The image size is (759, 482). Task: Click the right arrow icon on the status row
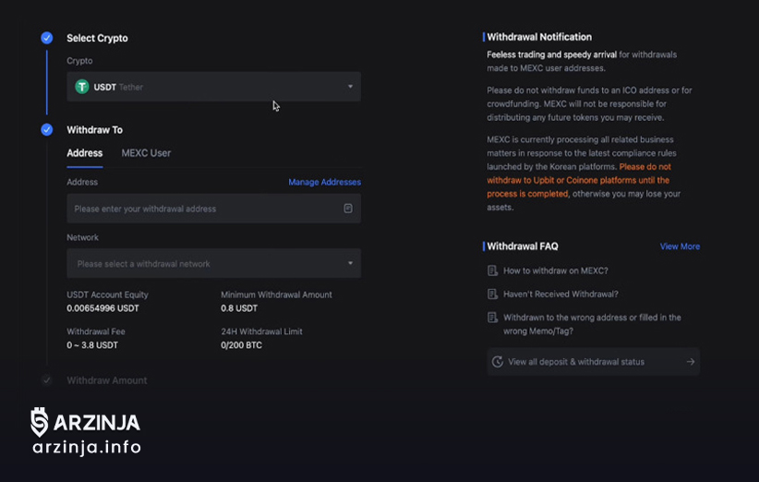tap(690, 362)
